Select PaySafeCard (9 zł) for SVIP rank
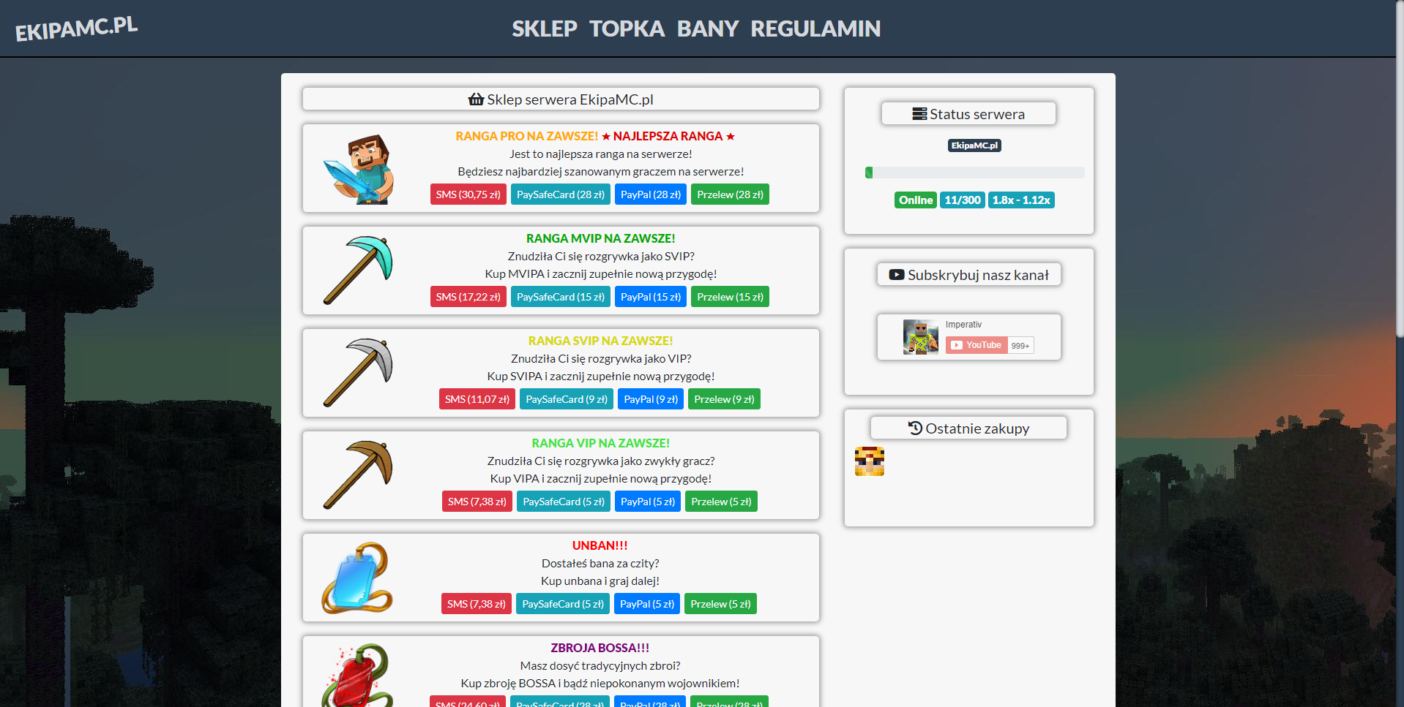The image size is (1404, 707). [566, 399]
